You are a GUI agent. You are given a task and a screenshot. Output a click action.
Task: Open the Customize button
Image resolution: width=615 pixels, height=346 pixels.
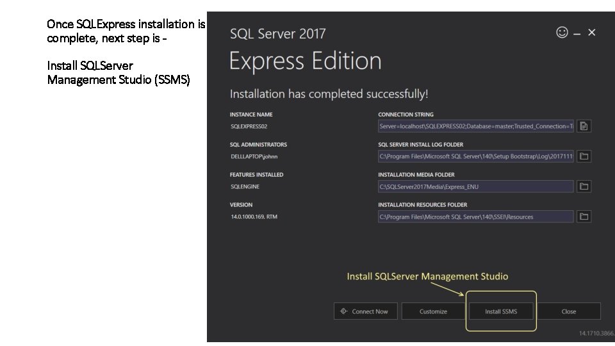tap(433, 311)
